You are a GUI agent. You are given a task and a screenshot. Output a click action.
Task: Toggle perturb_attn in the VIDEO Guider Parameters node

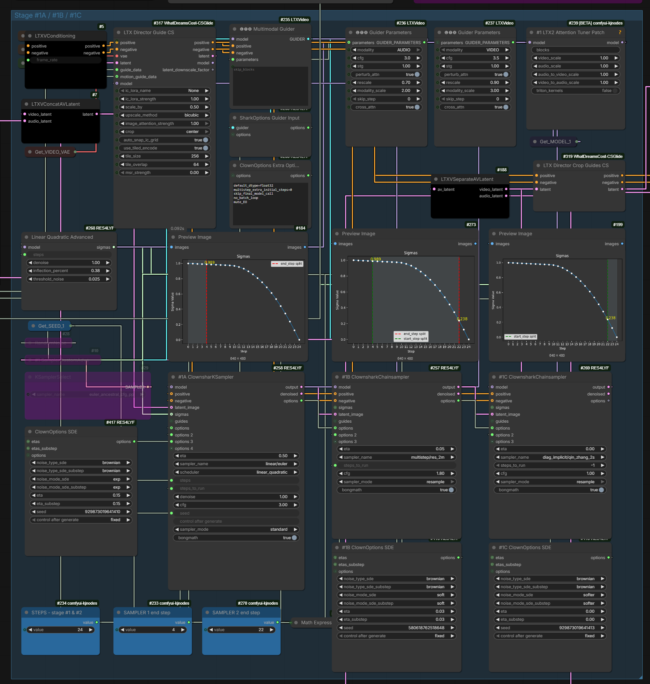coord(475,75)
